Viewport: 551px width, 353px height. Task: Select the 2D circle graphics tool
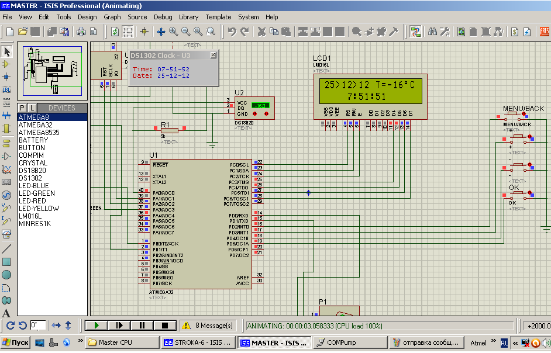tap(7, 275)
